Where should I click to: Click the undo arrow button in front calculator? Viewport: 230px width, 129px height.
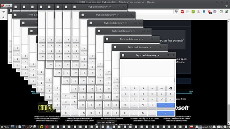pos(161,89)
